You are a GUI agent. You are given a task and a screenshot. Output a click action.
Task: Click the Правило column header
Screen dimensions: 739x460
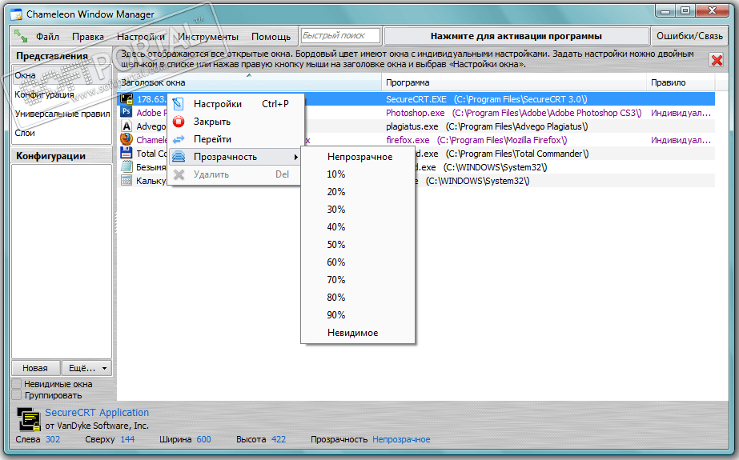click(681, 82)
